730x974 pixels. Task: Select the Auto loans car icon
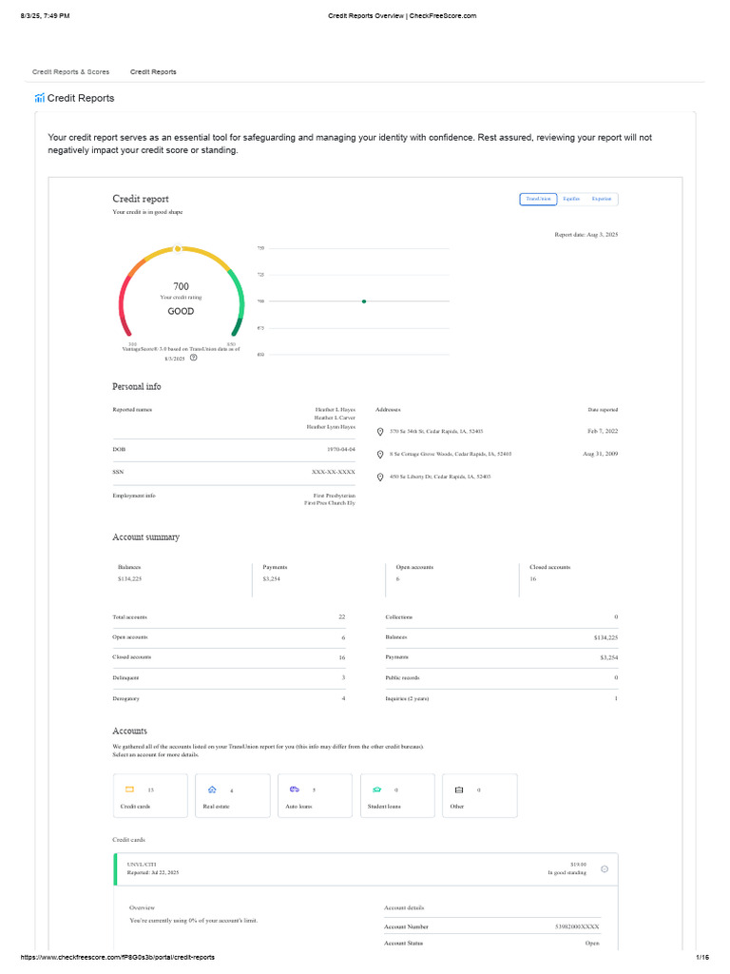(x=295, y=789)
